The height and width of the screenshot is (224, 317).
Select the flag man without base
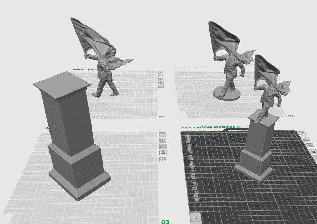102,57
